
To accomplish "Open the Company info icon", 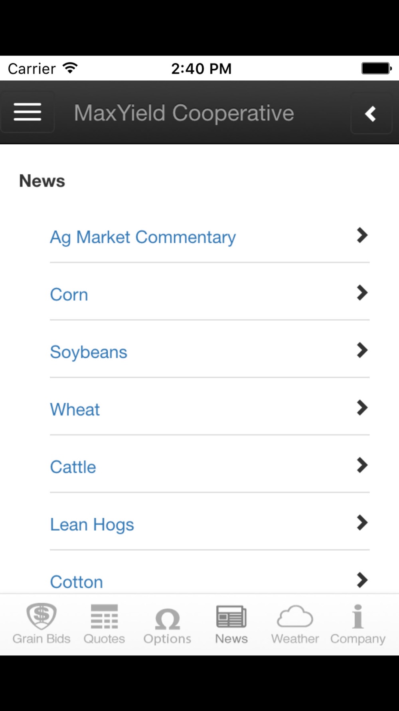I will [358, 616].
